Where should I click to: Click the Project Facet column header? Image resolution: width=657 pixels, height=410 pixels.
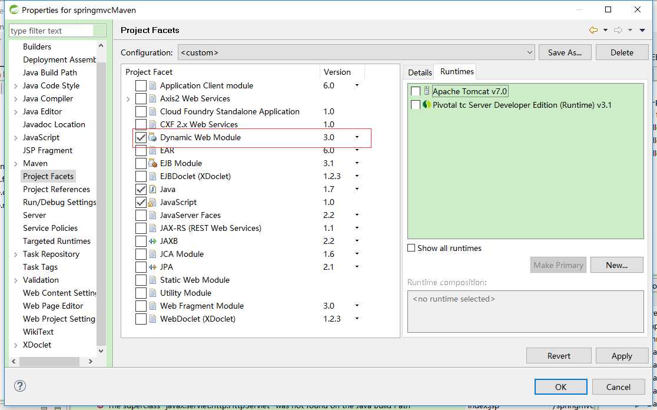tap(220, 72)
